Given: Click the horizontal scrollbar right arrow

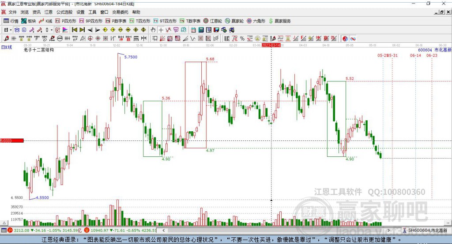Looking at the screenshot, I should click(x=388, y=230).
